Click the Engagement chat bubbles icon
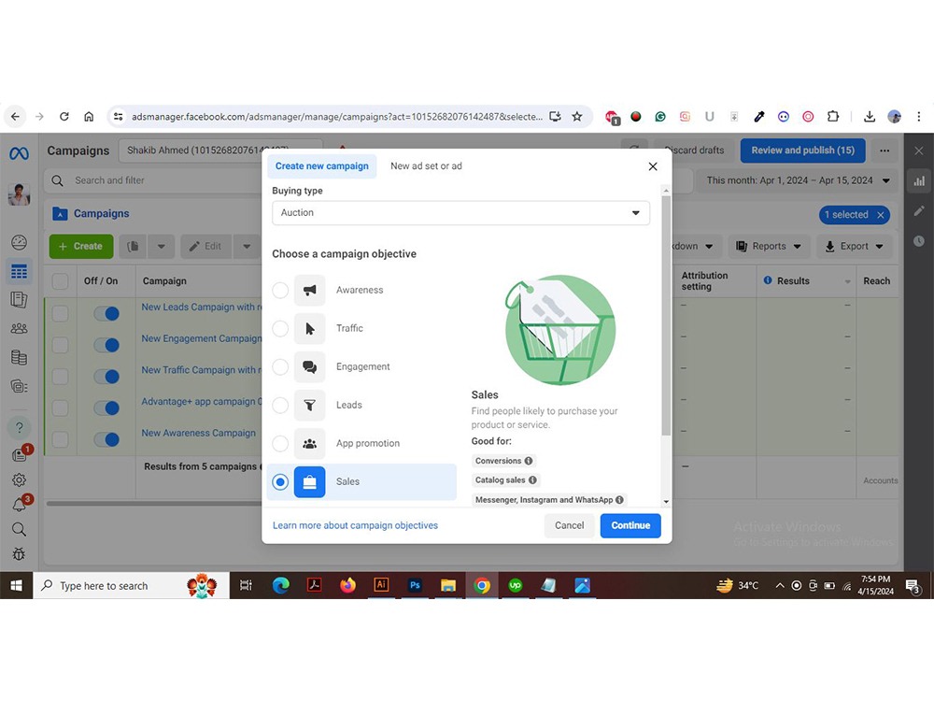 pos(310,366)
